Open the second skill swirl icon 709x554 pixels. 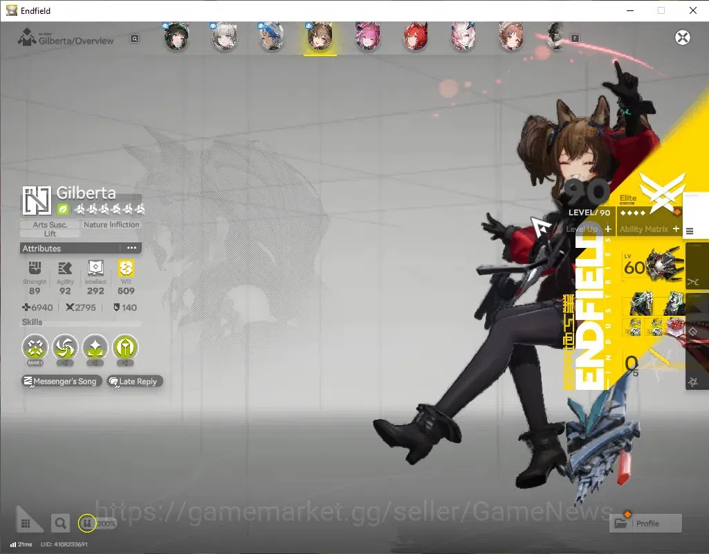[65, 347]
